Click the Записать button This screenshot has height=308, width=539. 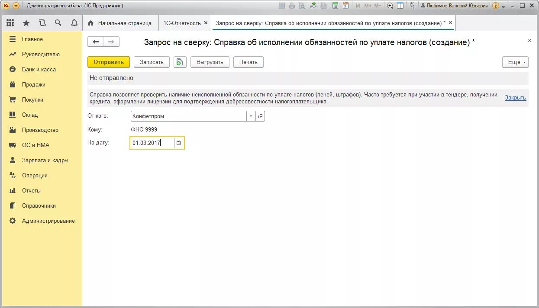(152, 62)
